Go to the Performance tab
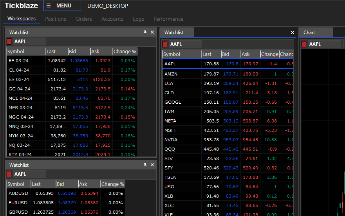The image size is (345, 216). (168, 19)
